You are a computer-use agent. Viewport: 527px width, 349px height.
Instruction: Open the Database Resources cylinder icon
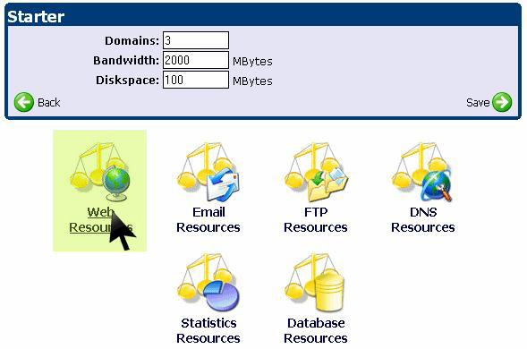(x=315, y=283)
